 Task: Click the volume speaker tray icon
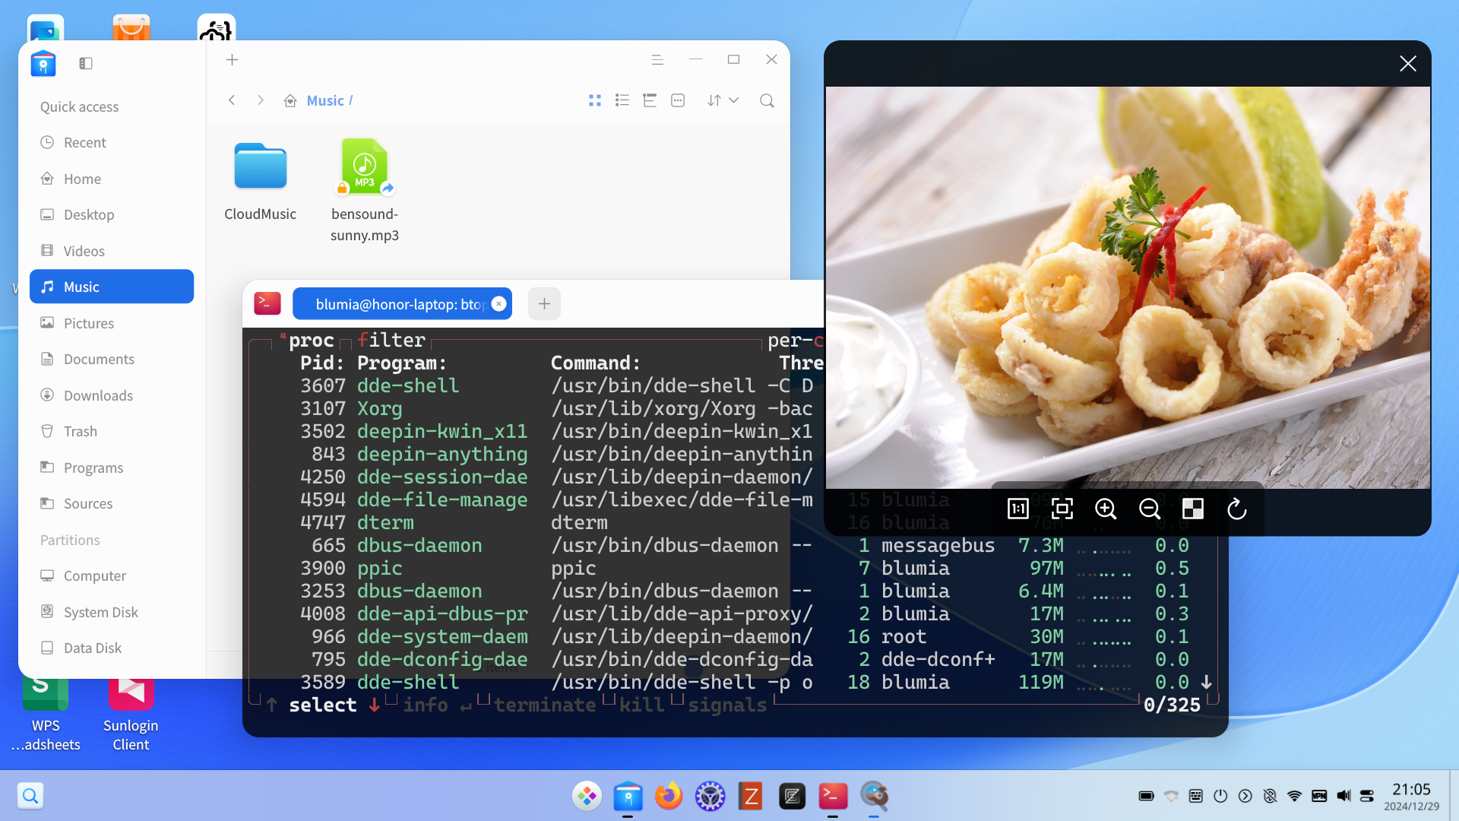[1343, 796]
